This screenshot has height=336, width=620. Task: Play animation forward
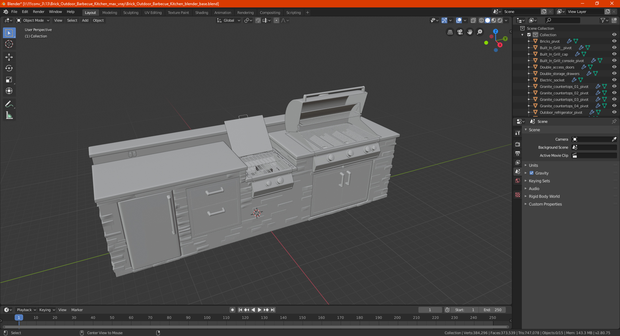(x=260, y=310)
